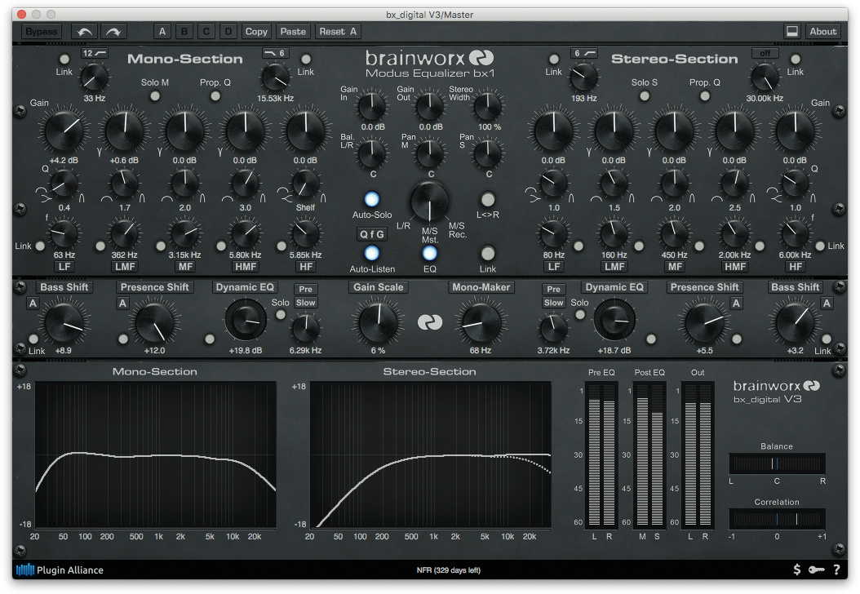Click the dollar sign store icon

click(796, 570)
